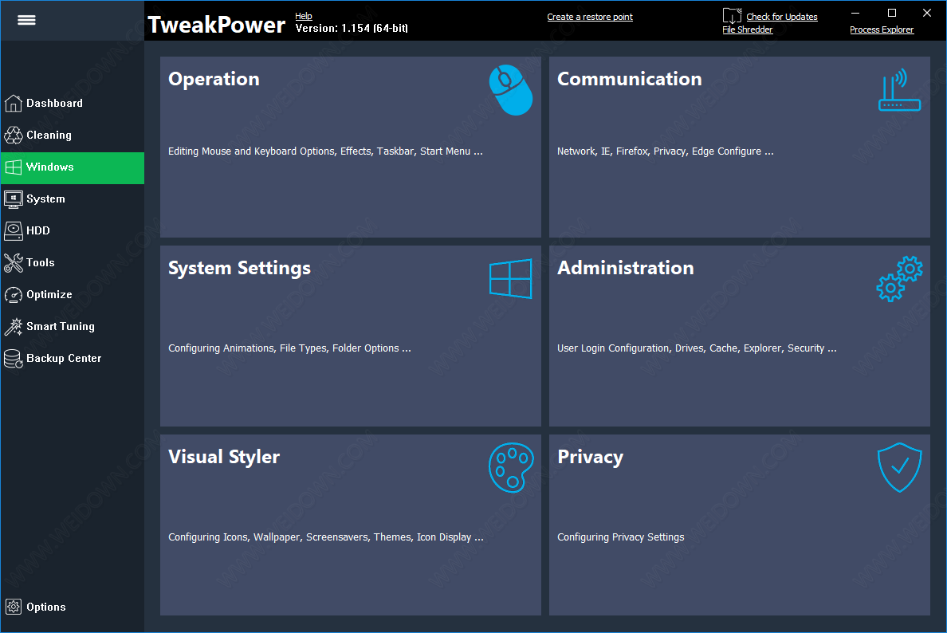Open the Help link

point(304,16)
